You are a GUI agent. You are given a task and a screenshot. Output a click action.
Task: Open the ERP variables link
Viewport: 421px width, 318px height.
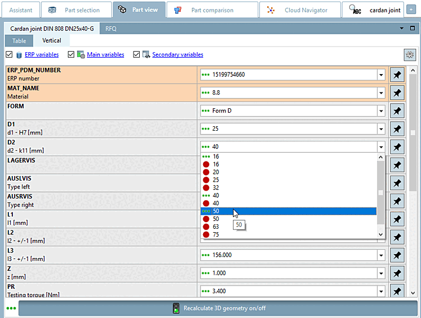pos(42,54)
